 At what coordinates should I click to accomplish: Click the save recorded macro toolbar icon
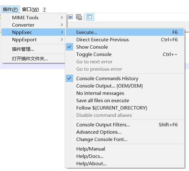(79, 17)
